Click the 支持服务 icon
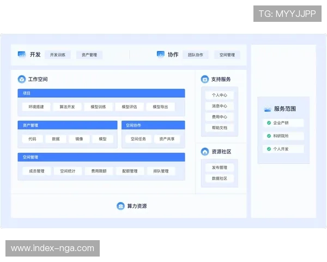This screenshot has width=327, height=262. coord(204,79)
